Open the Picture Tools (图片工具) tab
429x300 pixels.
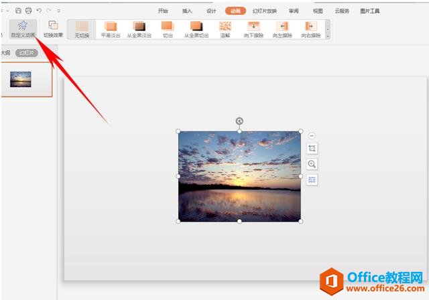(x=370, y=11)
